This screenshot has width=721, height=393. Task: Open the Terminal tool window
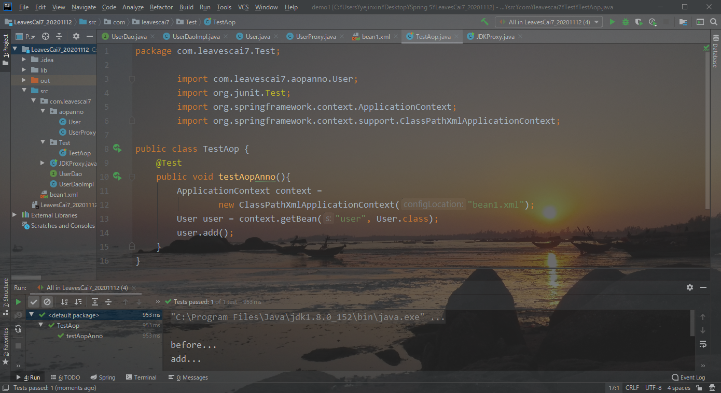pyautogui.click(x=141, y=377)
